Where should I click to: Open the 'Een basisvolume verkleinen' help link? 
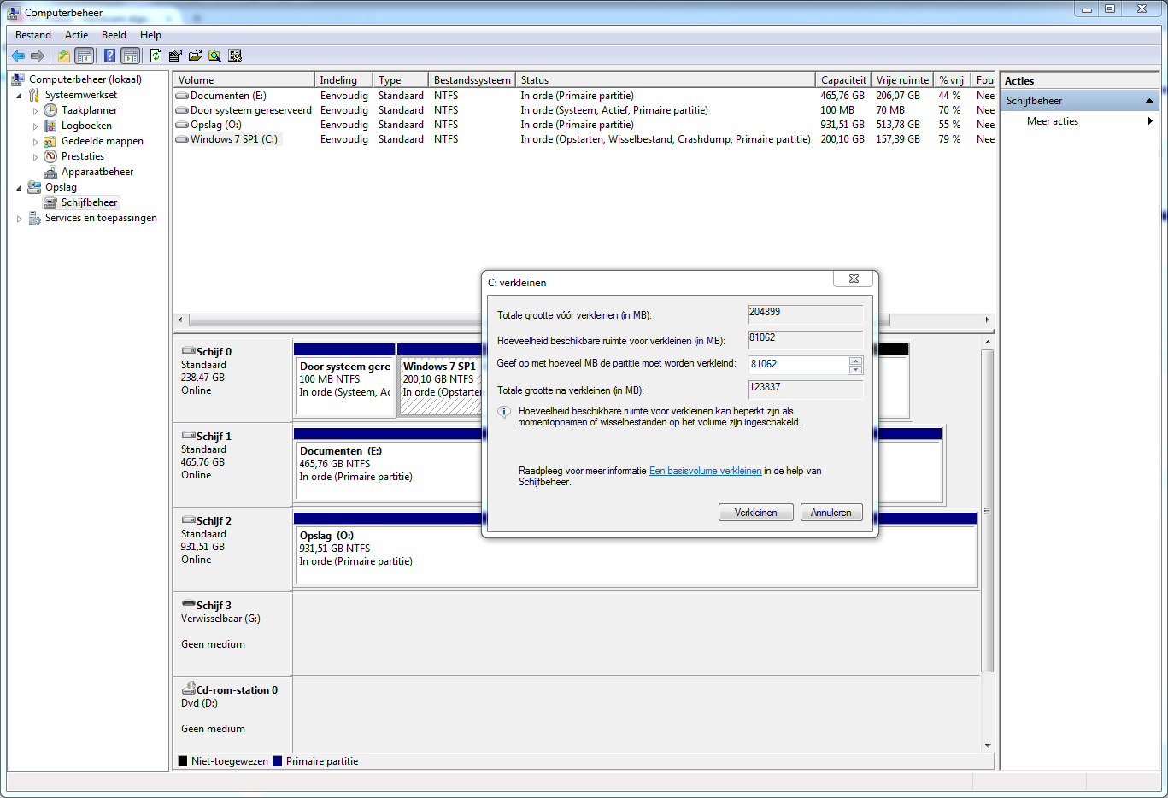click(x=705, y=471)
